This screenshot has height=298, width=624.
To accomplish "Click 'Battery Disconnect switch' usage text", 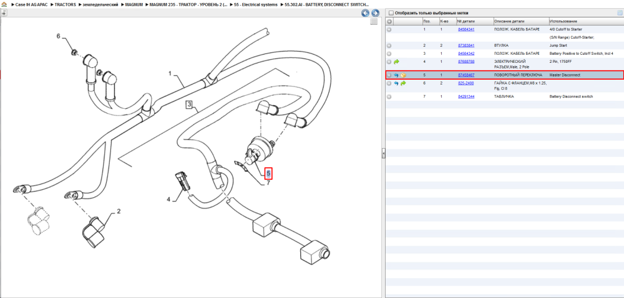I will [x=571, y=96].
